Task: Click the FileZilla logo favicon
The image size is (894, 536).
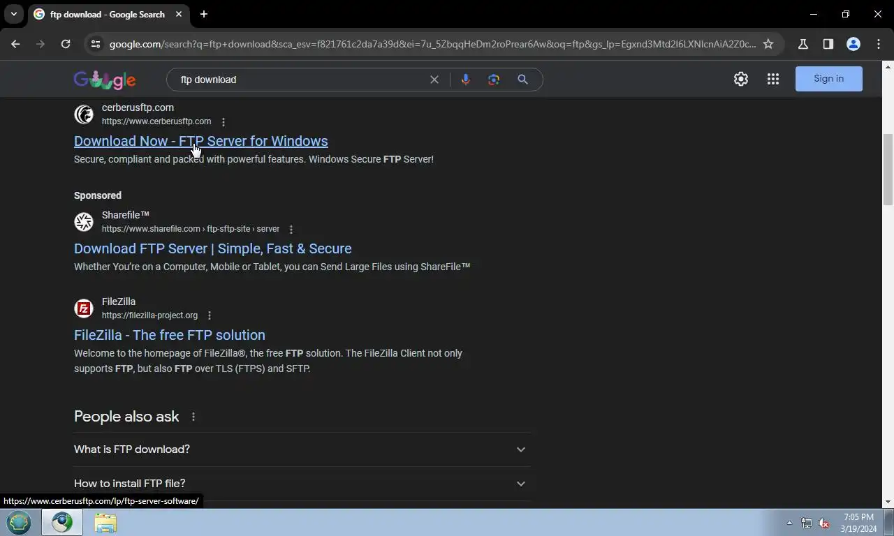Action: 84,308
